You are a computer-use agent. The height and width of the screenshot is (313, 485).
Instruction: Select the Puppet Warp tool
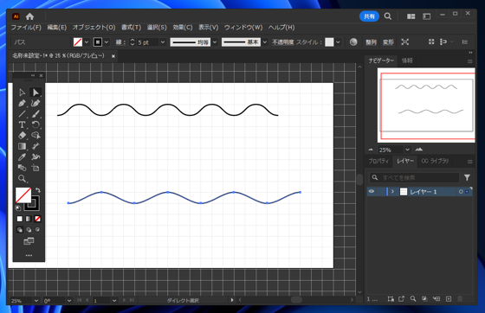tap(36, 156)
